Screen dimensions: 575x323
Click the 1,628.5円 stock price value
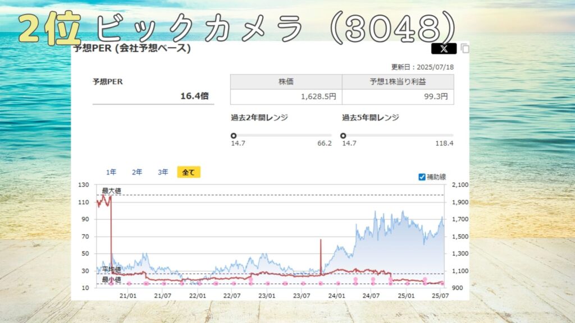click(x=318, y=96)
